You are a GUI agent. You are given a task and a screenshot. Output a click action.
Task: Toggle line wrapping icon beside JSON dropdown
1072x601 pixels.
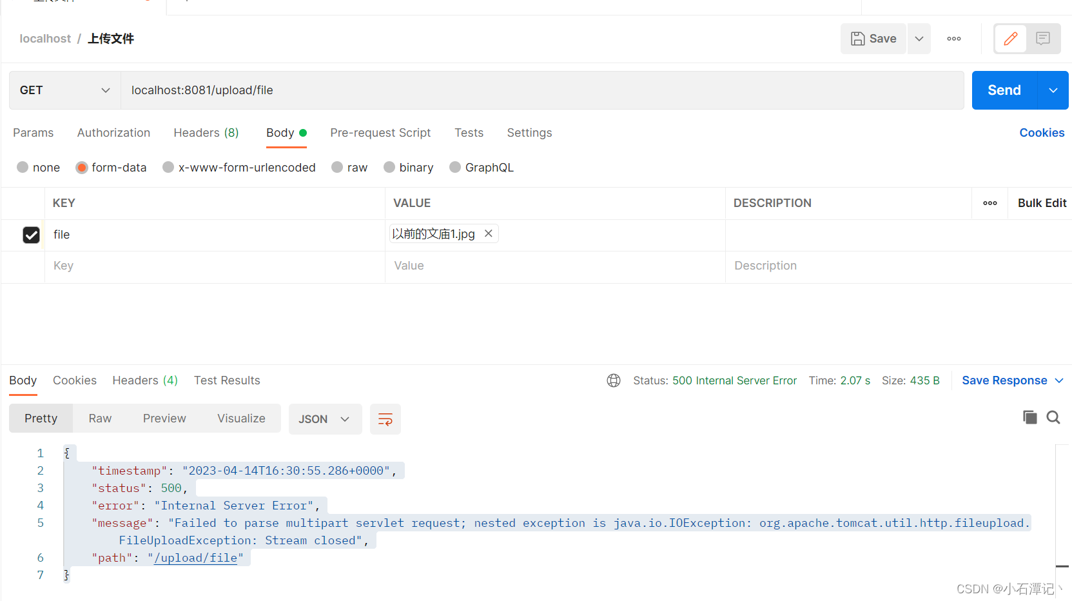coord(385,419)
